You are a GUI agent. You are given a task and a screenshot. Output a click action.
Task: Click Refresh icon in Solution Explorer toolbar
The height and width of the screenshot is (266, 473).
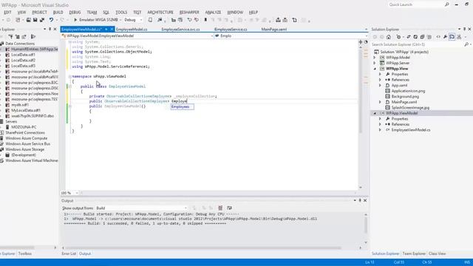pos(415,37)
